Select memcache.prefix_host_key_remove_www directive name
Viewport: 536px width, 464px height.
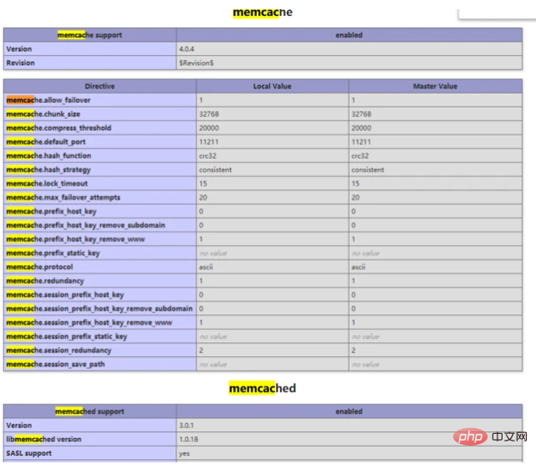point(75,239)
